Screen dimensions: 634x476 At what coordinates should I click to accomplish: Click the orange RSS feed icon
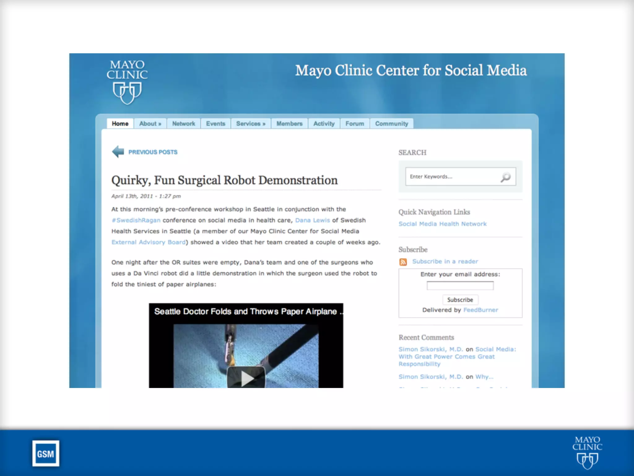pyautogui.click(x=403, y=262)
